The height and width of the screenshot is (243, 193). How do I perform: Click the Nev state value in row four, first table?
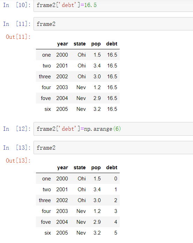pos(81,87)
